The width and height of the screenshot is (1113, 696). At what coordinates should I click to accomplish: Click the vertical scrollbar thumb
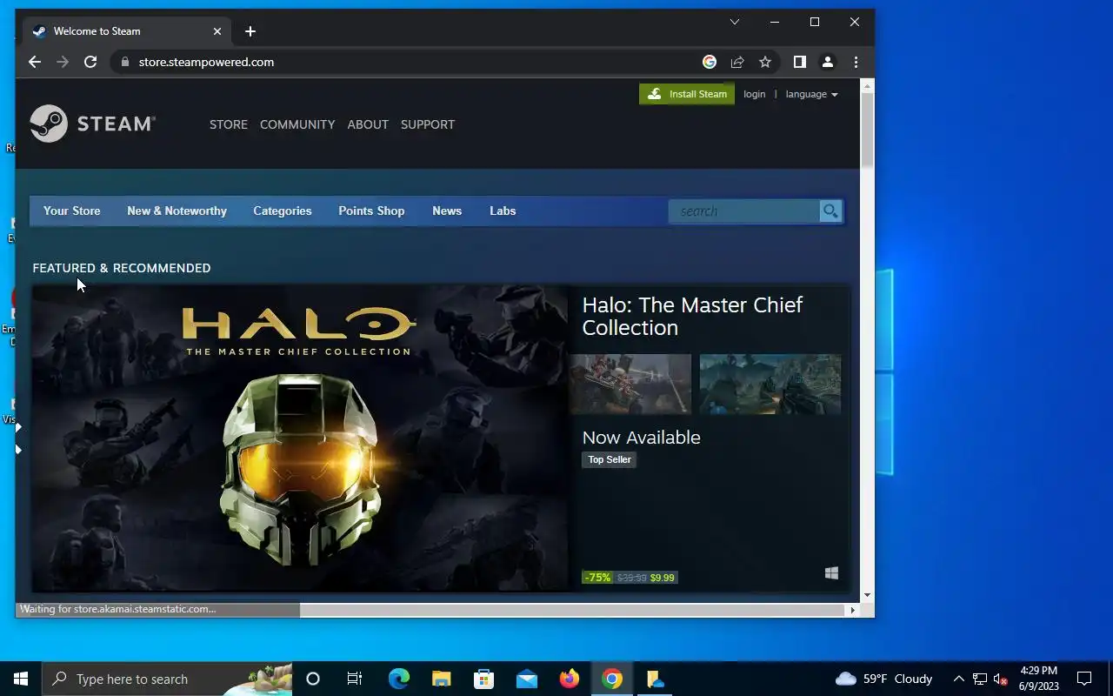click(x=867, y=130)
